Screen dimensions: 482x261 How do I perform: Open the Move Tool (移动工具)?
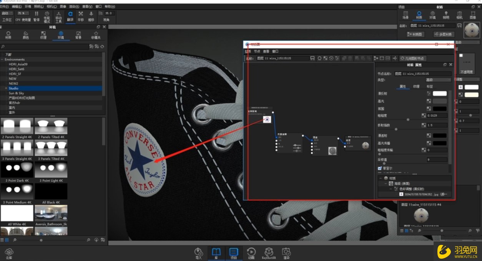point(58,16)
